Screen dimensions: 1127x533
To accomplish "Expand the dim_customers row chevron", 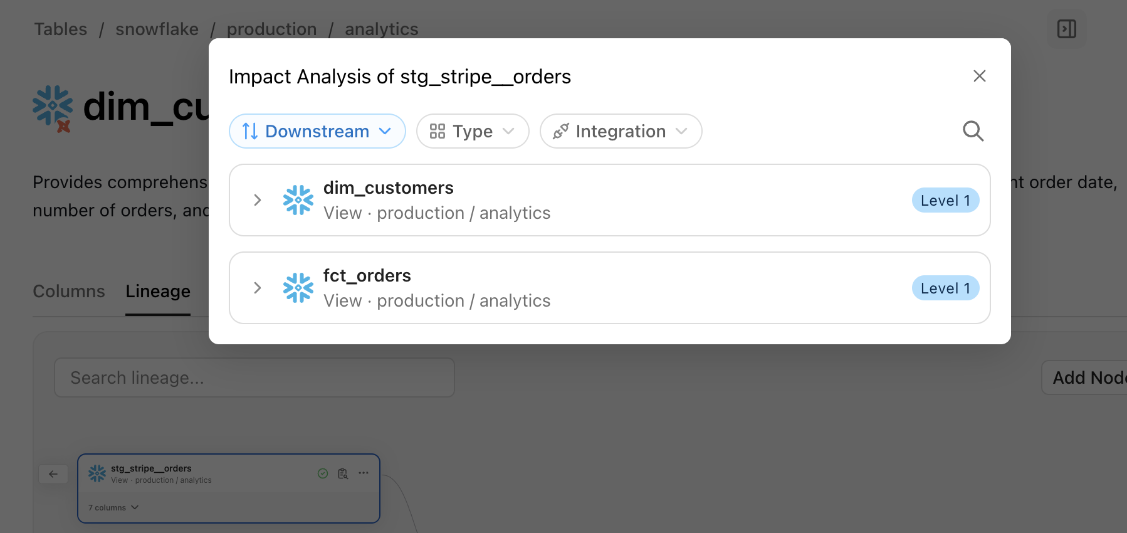I will [257, 200].
